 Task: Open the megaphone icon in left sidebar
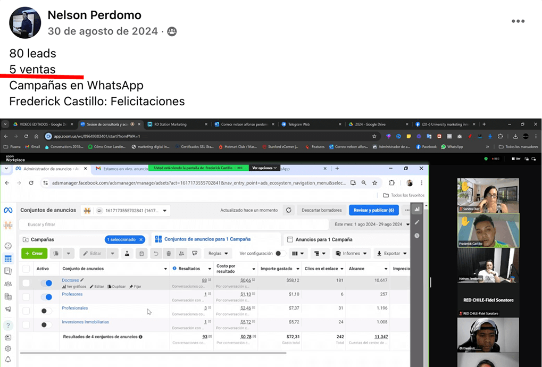coord(8,309)
